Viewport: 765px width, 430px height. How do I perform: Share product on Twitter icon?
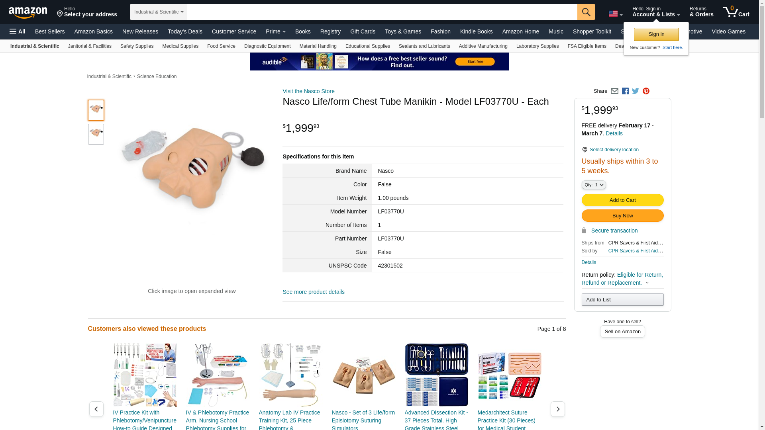(x=636, y=91)
